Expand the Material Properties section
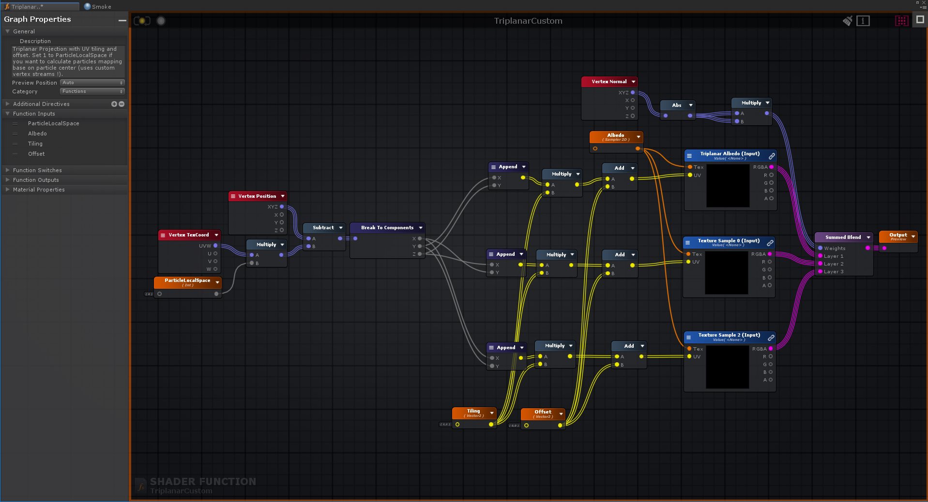 7,190
